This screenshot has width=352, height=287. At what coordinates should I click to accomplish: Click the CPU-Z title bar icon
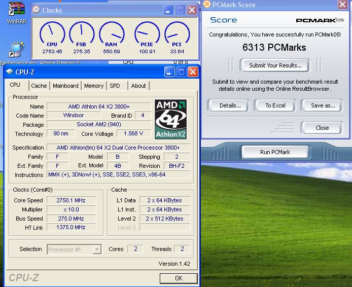pyautogui.click(x=10, y=72)
